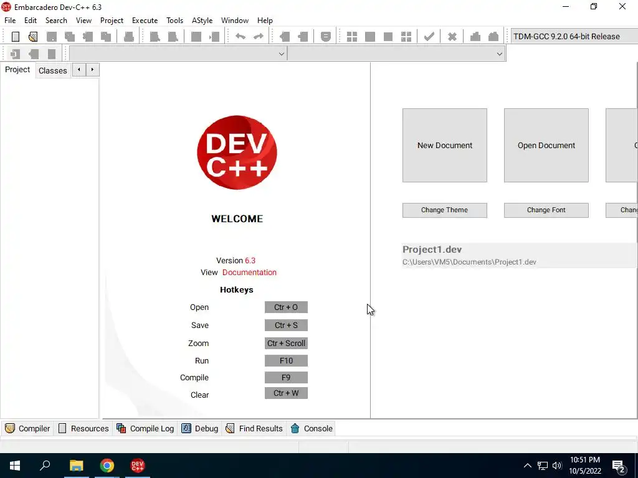This screenshot has height=478, width=638.
Task: Click the Compile four-squares toolbar icon
Action: [352, 37]
